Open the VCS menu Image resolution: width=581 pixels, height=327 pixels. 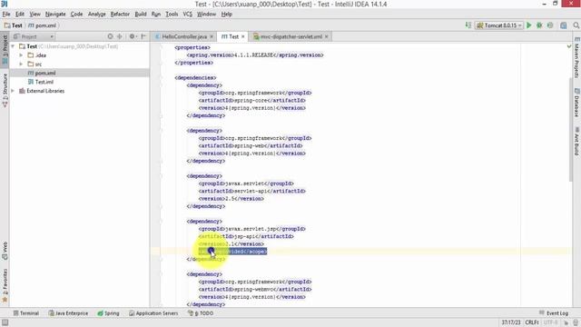coord(188,15)
